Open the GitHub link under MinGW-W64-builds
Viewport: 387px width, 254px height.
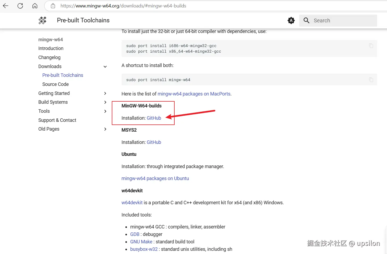[x=154, y=118]
